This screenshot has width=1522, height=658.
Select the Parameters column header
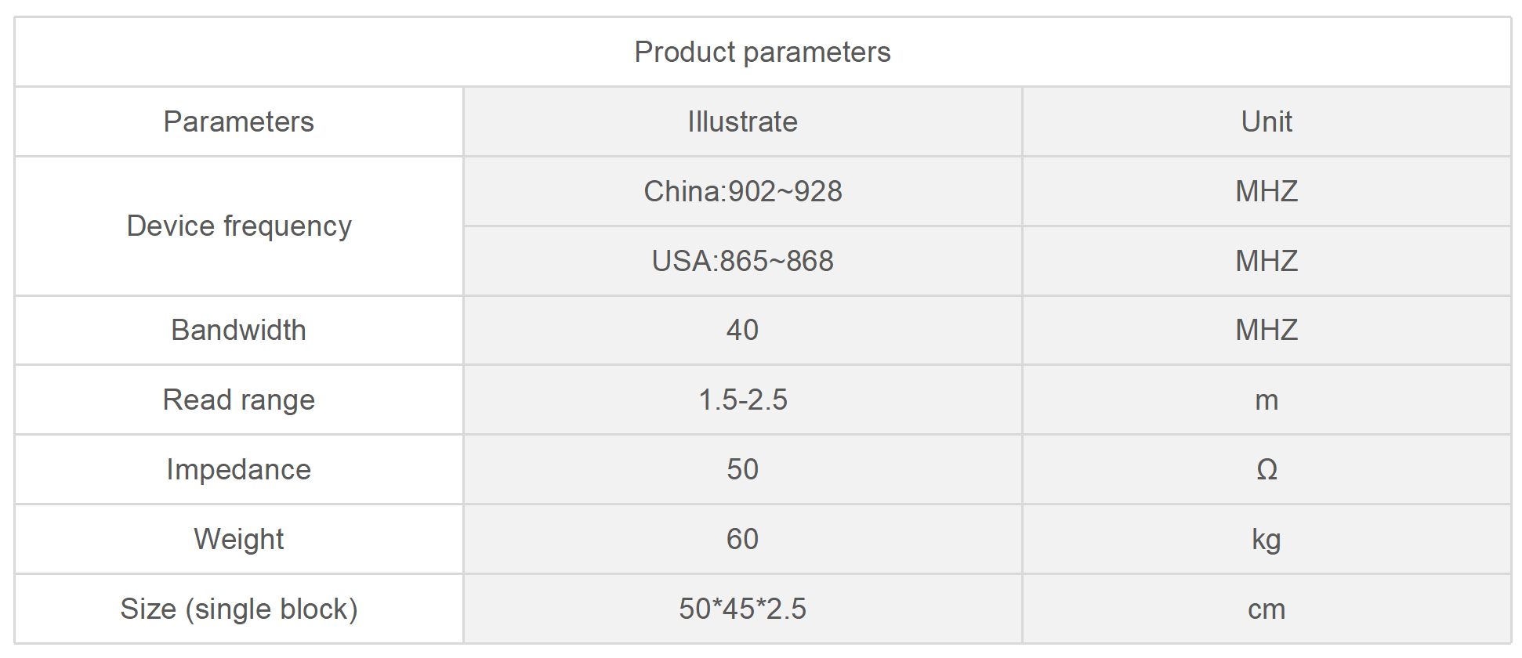[x=238, y=121]
